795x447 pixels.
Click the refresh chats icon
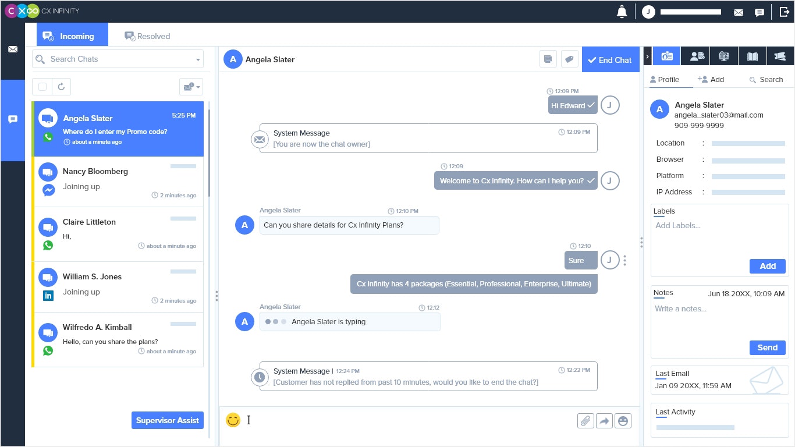click(x=61, y=87)
